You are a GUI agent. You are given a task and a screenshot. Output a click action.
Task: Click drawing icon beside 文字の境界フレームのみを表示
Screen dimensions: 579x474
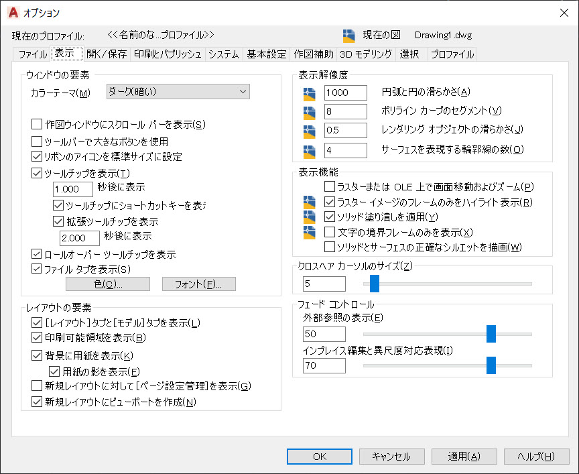[309, 233]
